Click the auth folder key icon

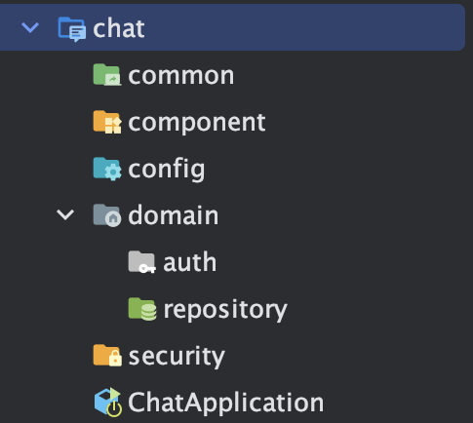point(142,262)
